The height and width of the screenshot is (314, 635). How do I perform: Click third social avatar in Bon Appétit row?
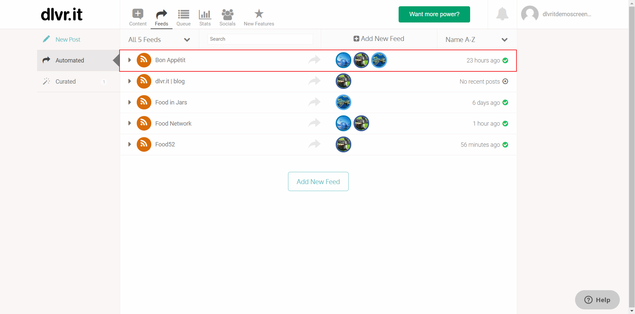pyautogui.click(x=379, y=60)
